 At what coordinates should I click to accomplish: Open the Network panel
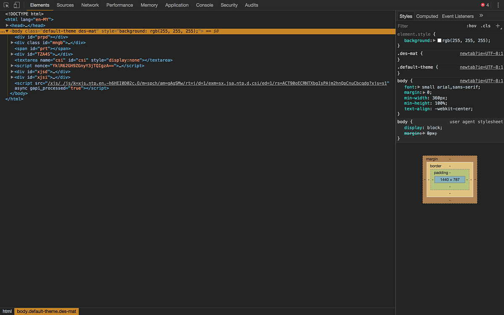coord(90,5)
